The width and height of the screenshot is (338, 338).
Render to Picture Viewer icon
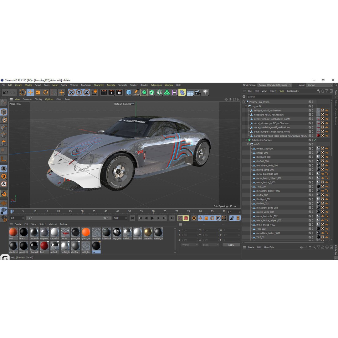point(111,92)
